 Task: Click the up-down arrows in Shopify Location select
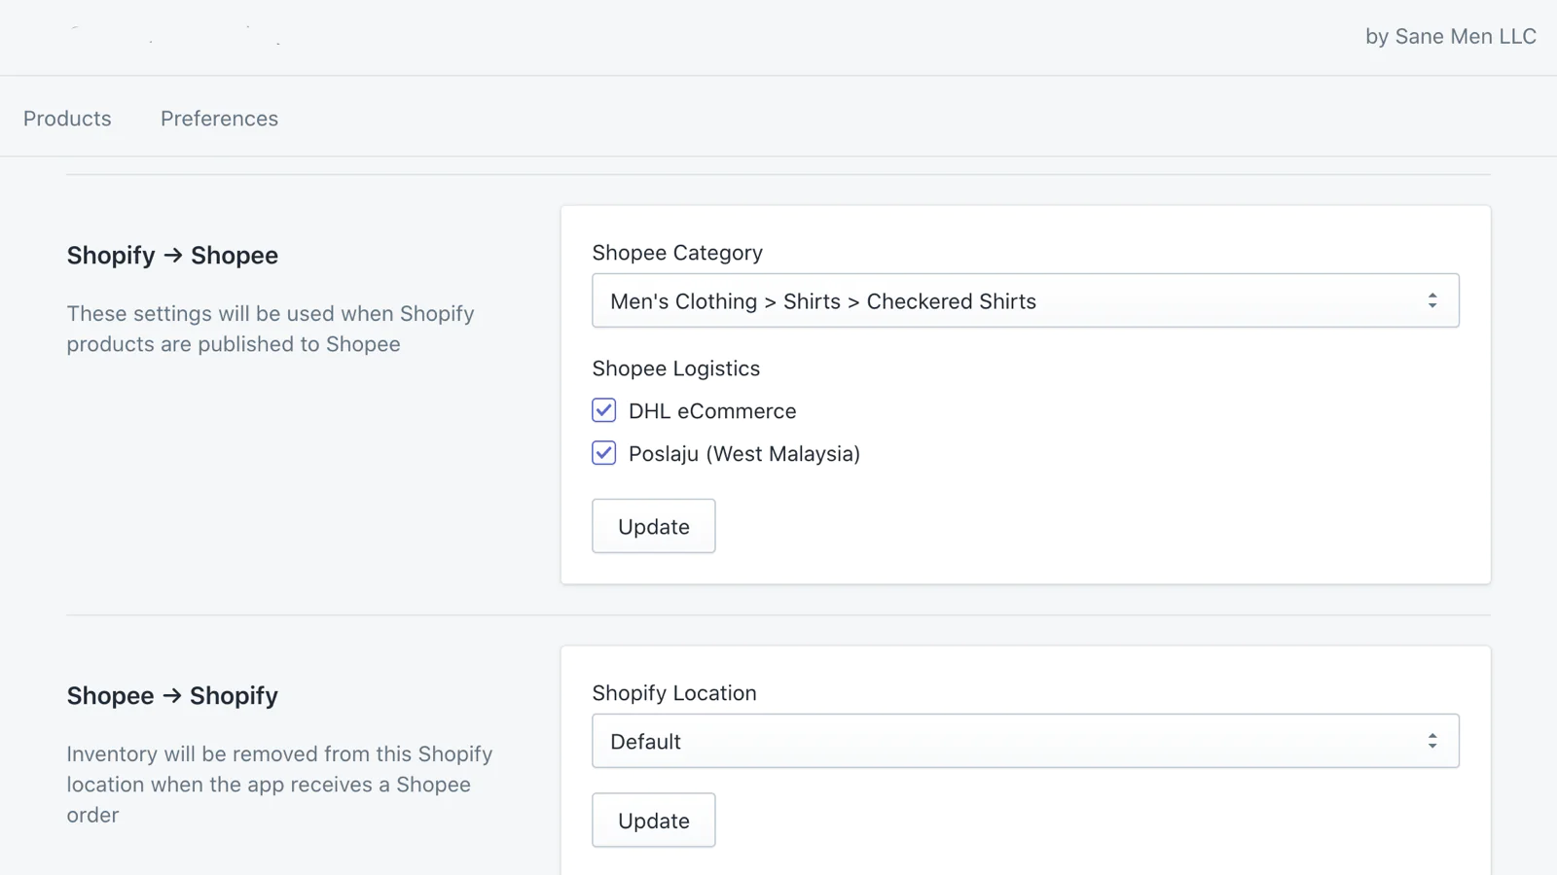click(x=1432, y=742)
